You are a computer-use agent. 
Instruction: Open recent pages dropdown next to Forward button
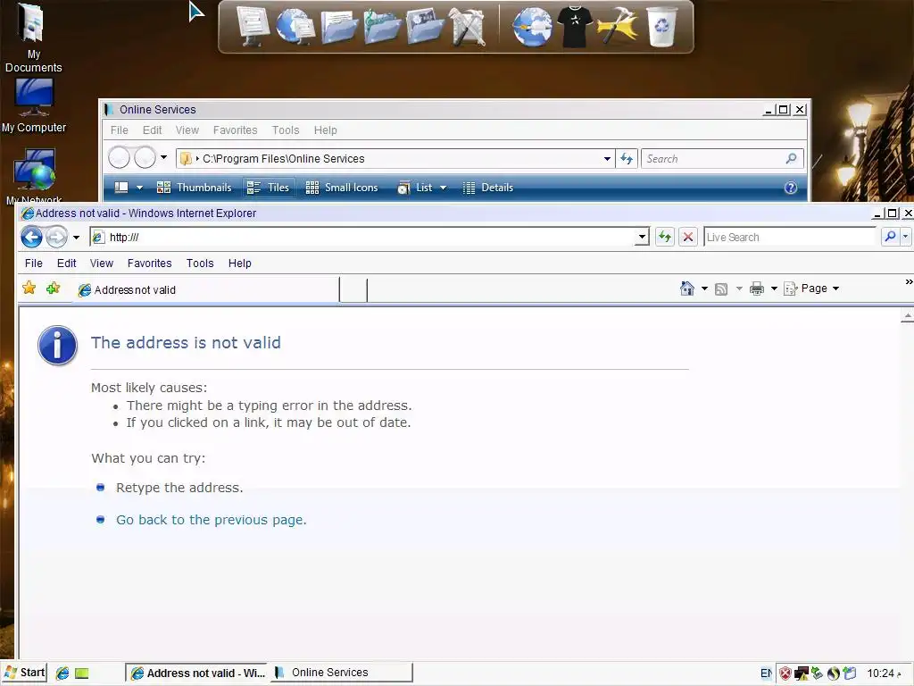(77, 238)
